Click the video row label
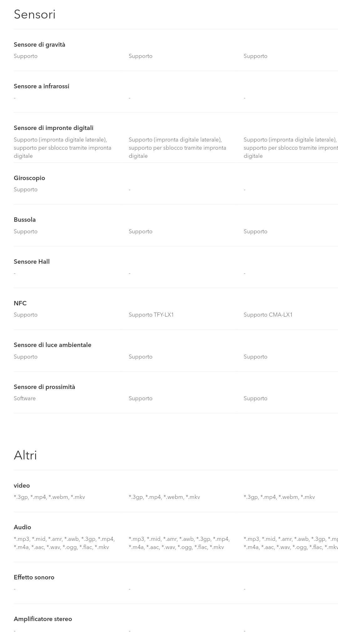The height and width of the screenshot is (632, 338). [22, 485]
